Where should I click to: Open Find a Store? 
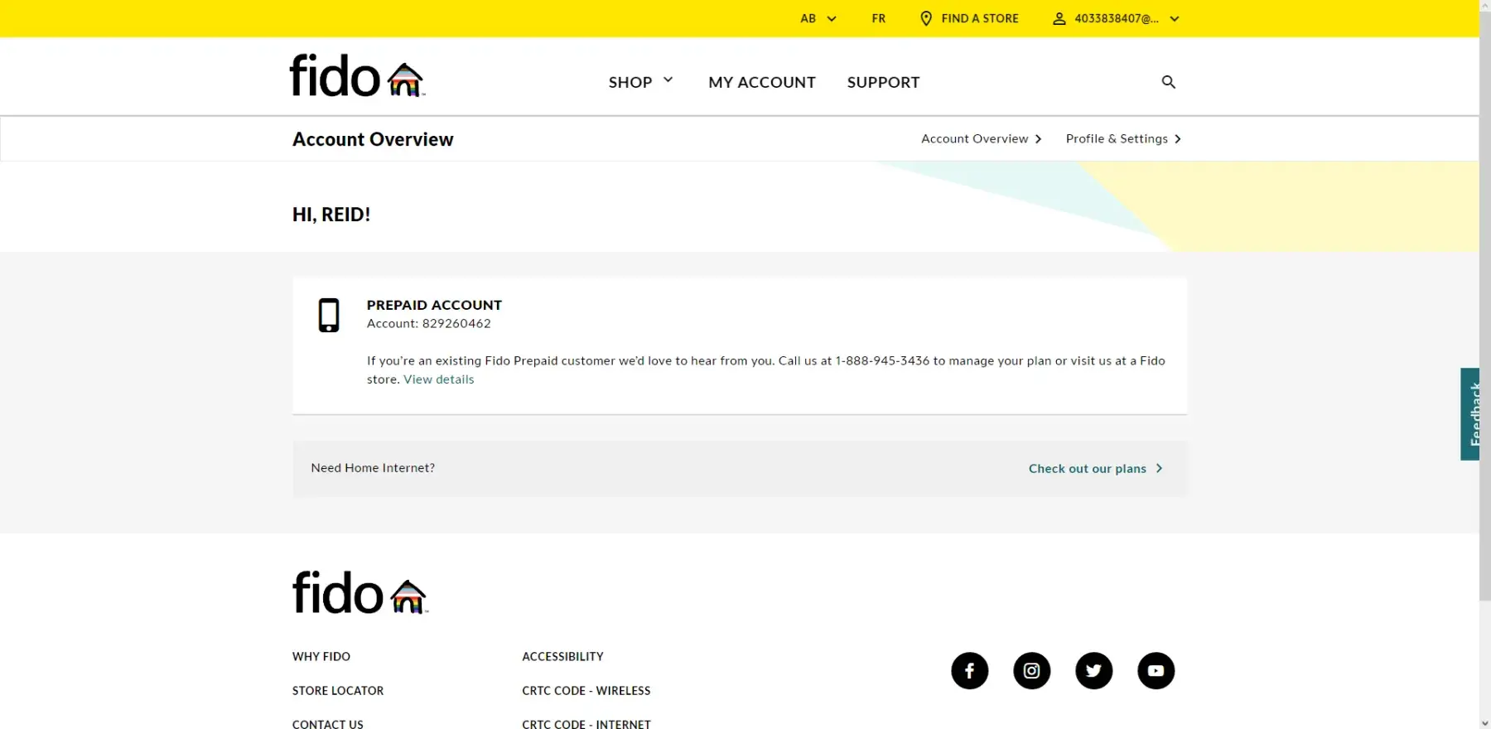click(x=980, y=18)
